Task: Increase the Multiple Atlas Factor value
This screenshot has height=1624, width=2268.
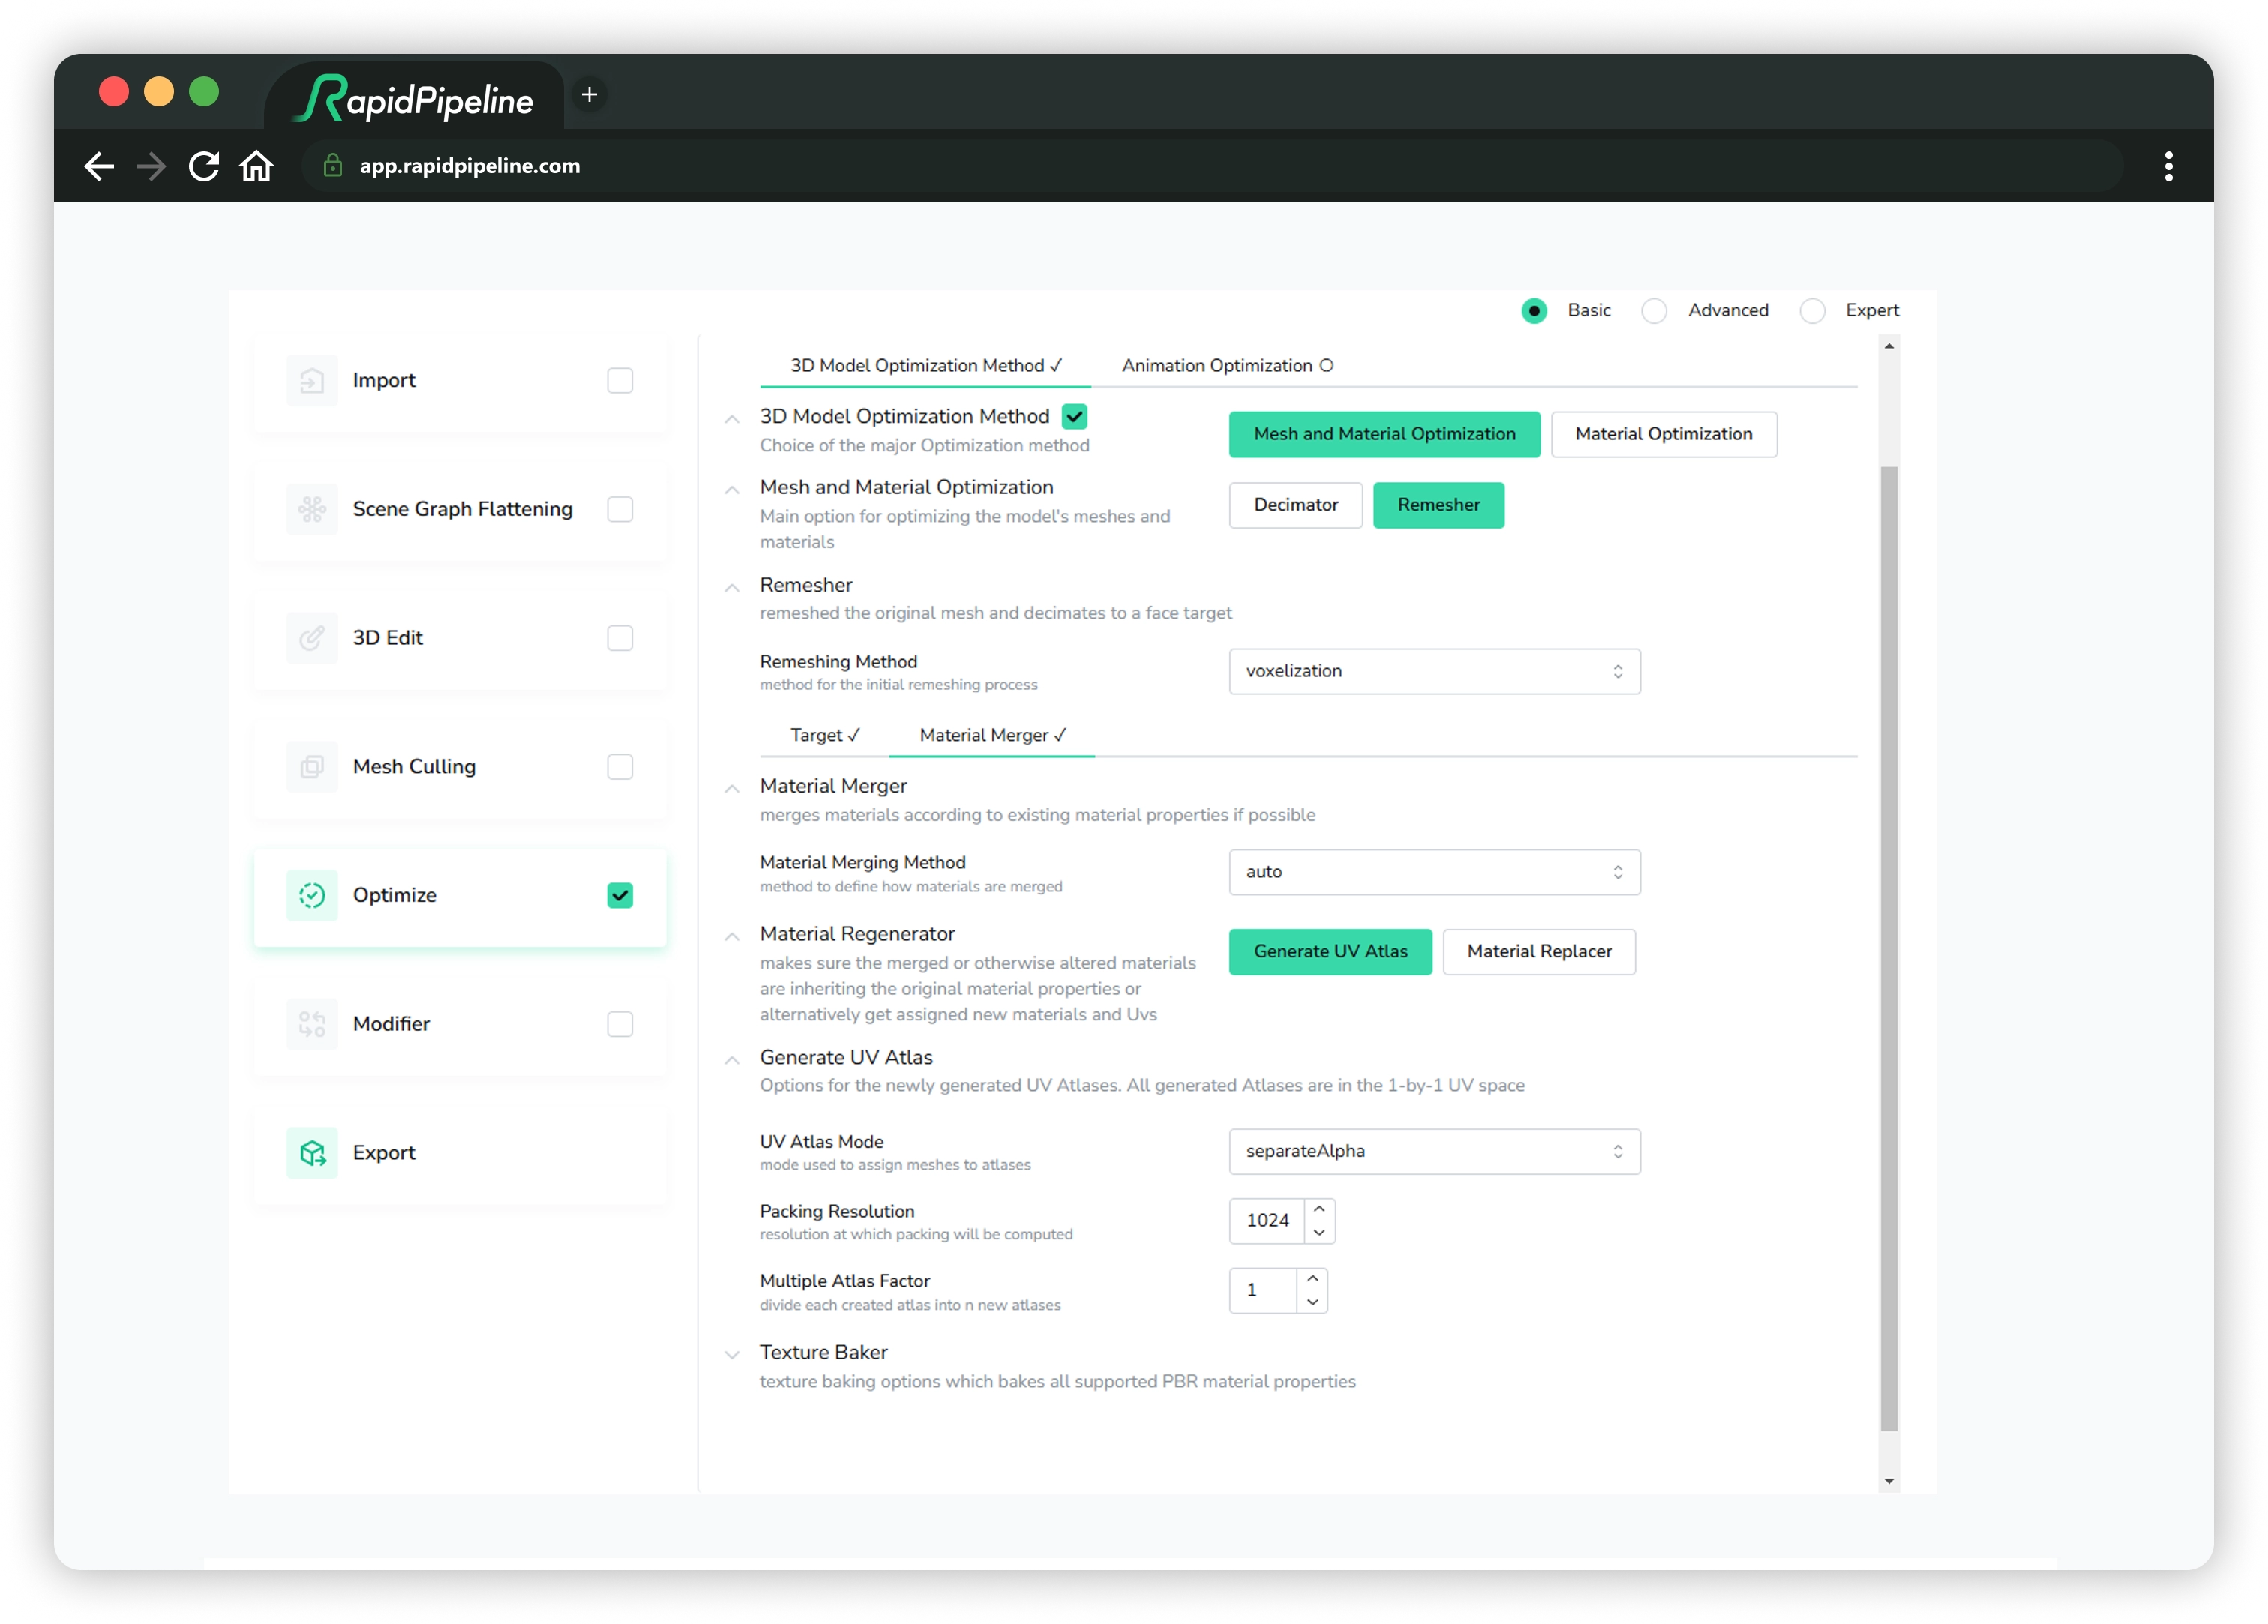Action: point(1313,1279)
